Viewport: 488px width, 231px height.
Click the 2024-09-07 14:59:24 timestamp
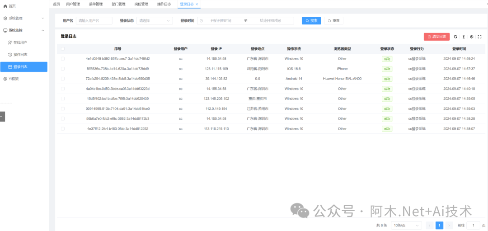pyautogui.click(x=459, y=59)
